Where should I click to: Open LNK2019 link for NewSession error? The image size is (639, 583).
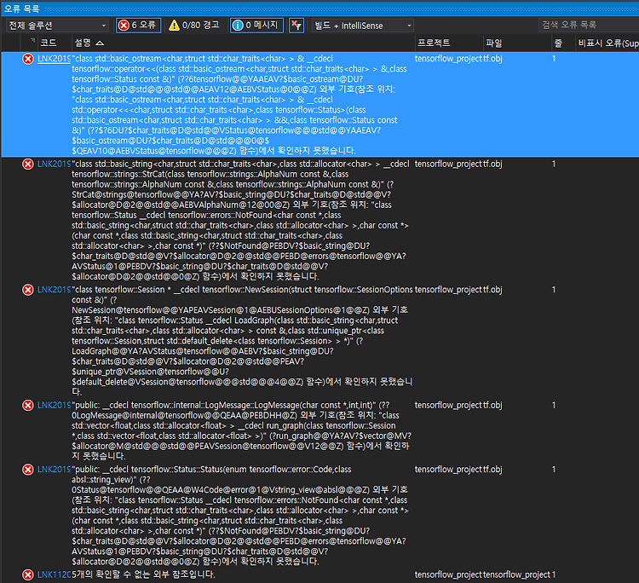(x=54, y=290)
